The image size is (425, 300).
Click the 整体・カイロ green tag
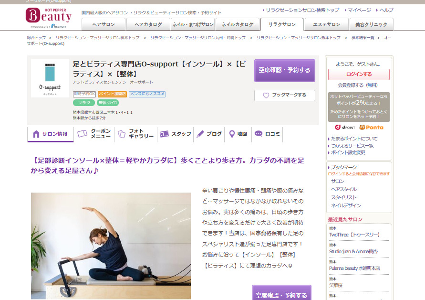[108, 103]
